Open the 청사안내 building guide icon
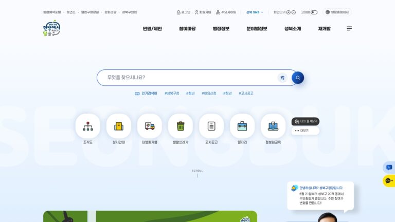The image size is (395, 222). 119,126
